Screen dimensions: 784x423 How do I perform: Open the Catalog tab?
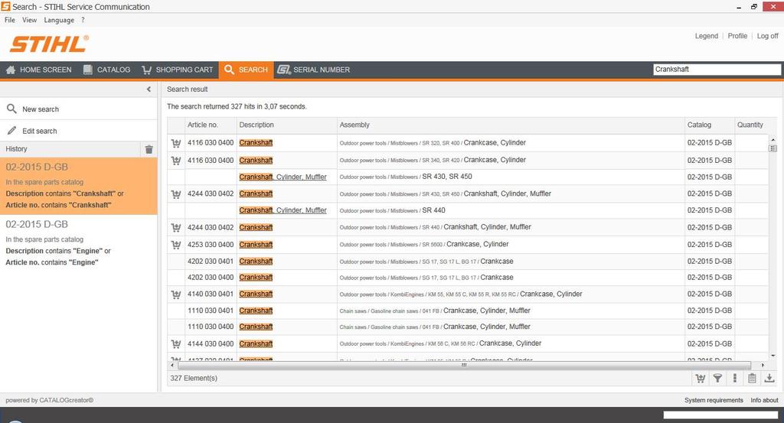pyautogui.click(x=106, y=70)
